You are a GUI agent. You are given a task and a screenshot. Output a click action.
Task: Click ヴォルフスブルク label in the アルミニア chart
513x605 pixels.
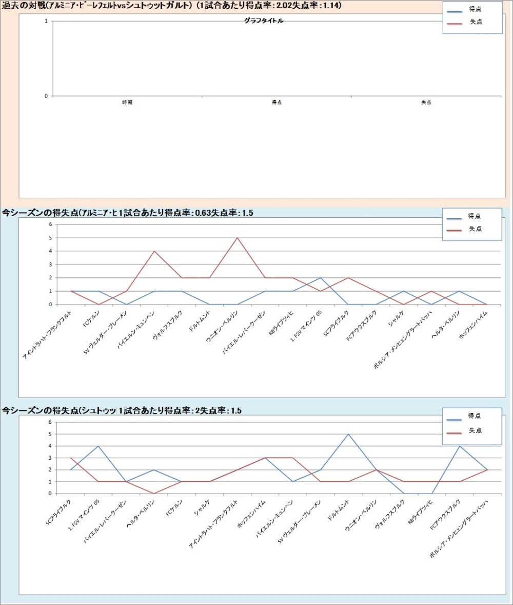(x=168, y=325)
